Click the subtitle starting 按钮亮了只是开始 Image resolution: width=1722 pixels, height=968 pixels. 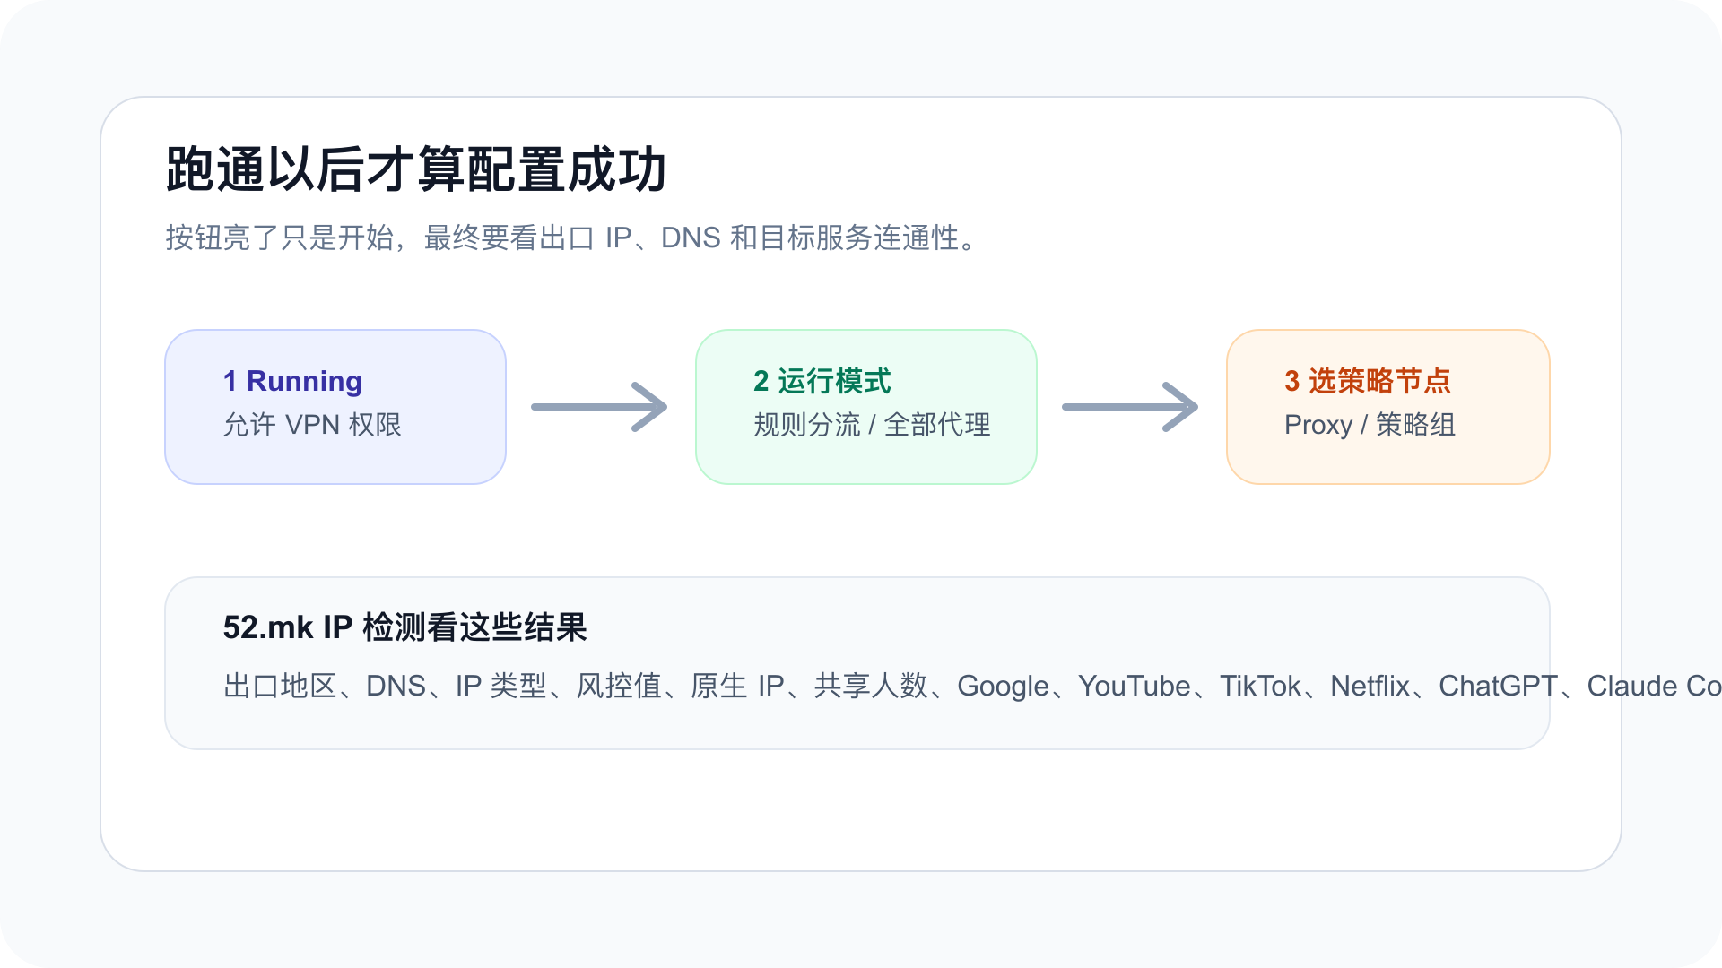click(x=573, y=238)
